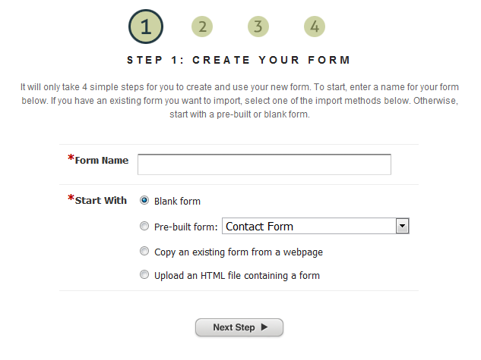This screenshot has height=360, width=481.
Task: Choose the Pre-built form radio option
Action: point(144,226)
